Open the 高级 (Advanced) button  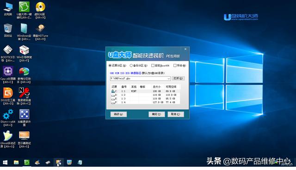(x=118, y=114)
